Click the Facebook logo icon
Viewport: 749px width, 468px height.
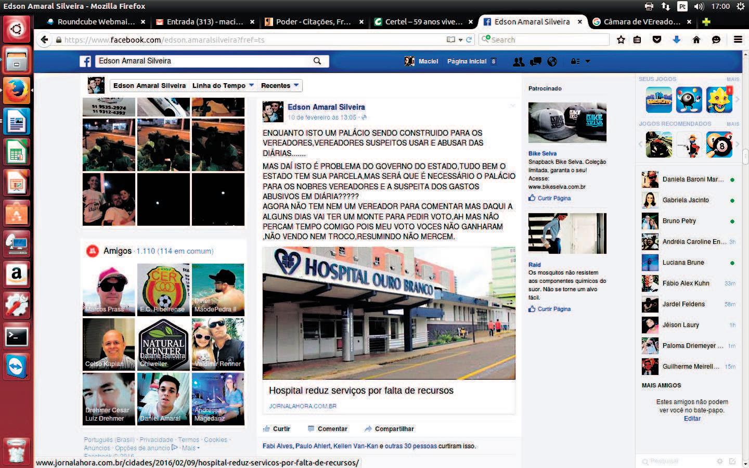(85, 61)
